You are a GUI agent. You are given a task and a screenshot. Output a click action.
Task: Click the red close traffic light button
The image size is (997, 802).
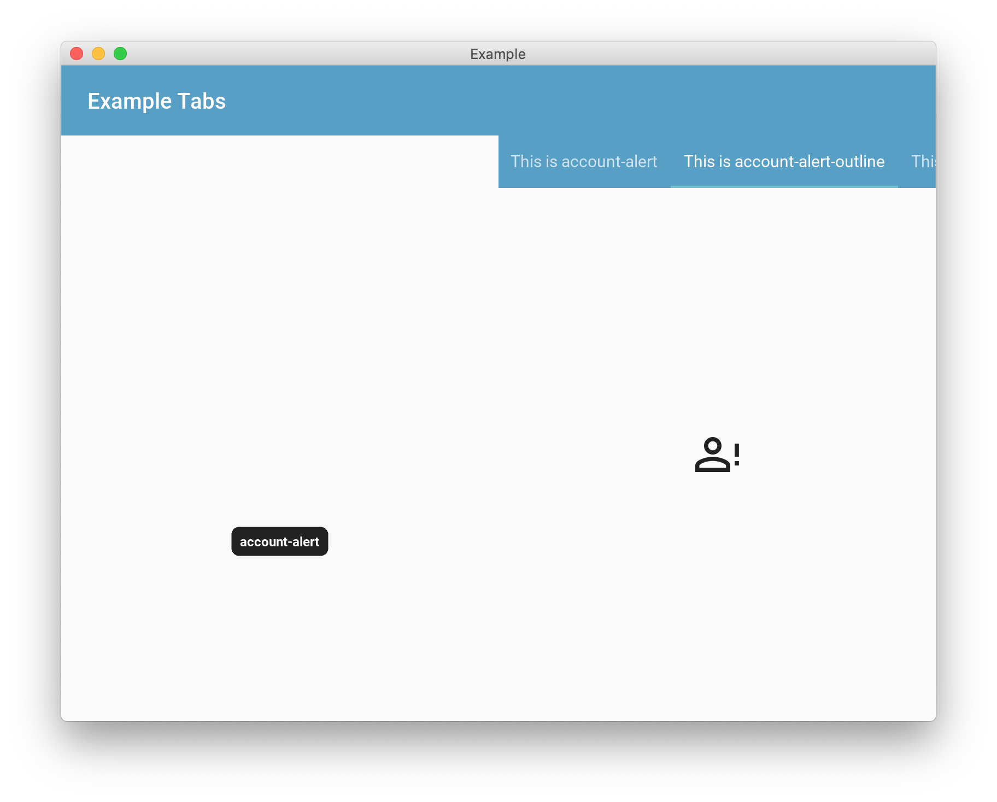[78, 54]
